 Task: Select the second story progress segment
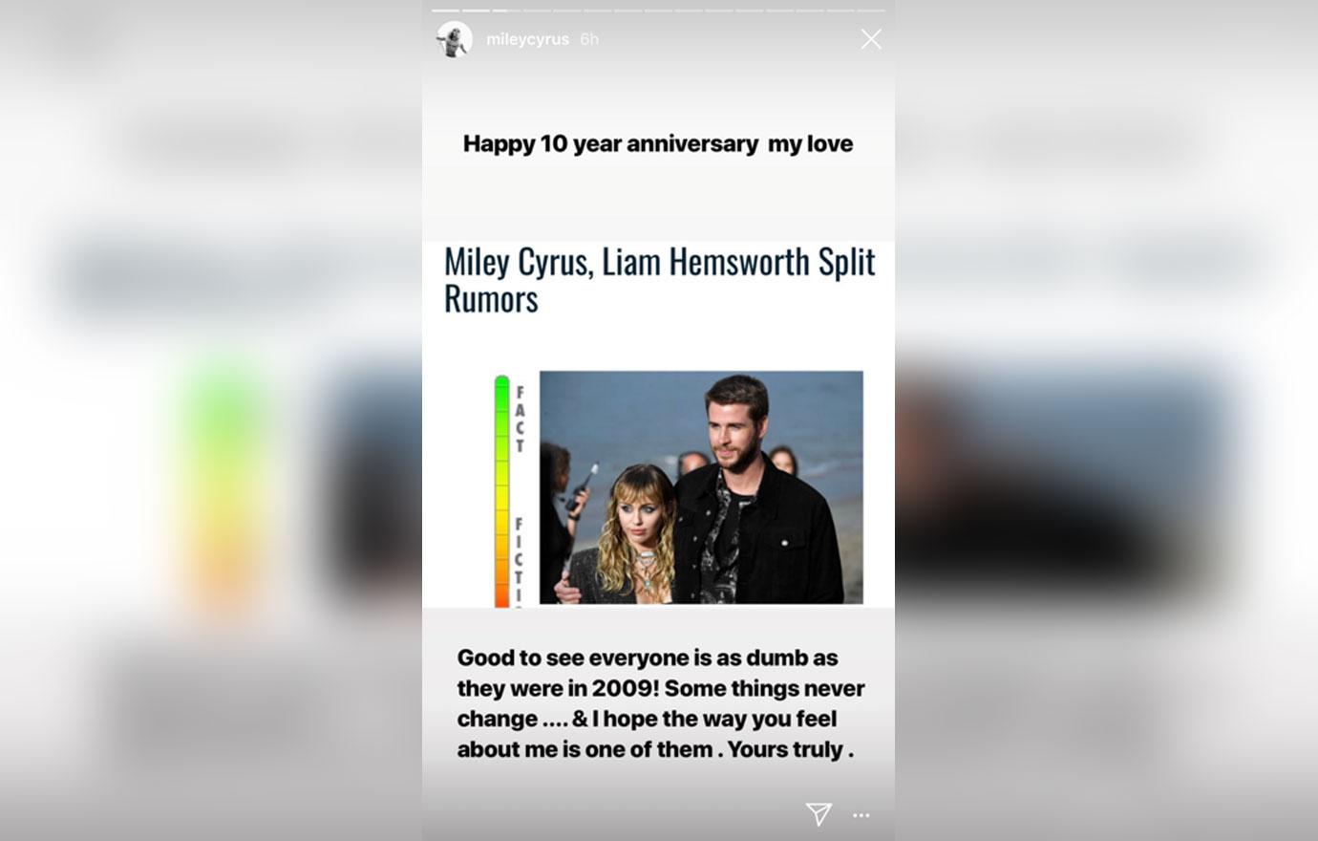pyautogui.click(x=477, y=11)
